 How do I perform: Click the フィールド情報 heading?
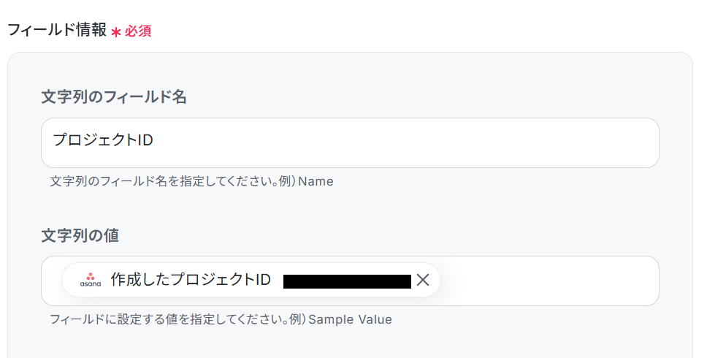click(x=56, y=31)
